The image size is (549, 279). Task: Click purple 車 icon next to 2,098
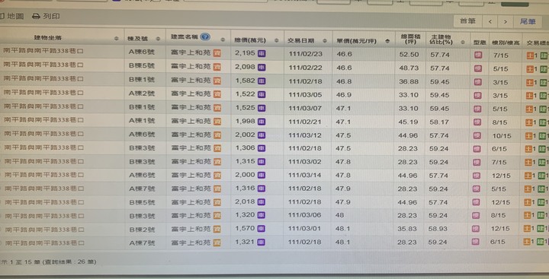(x=262, y=68)
